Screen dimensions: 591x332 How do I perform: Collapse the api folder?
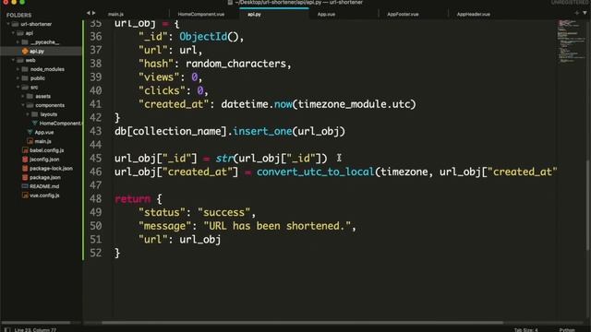pos(13,33)
